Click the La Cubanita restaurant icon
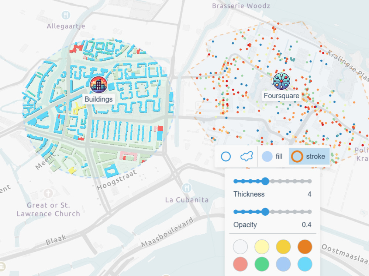The image size is (369, 276). [187, 188]
